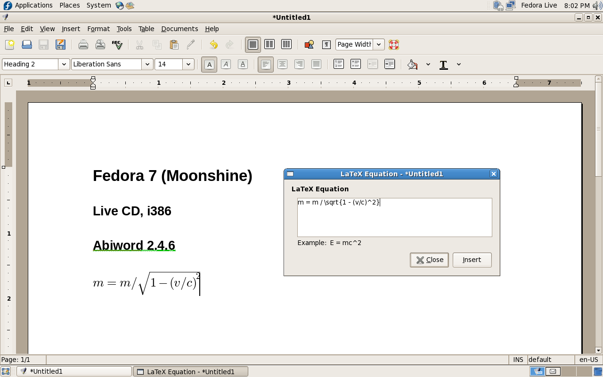603x377 pixels.
Task: Insert an image using the shapes icon
Action: tap(309, 45)
